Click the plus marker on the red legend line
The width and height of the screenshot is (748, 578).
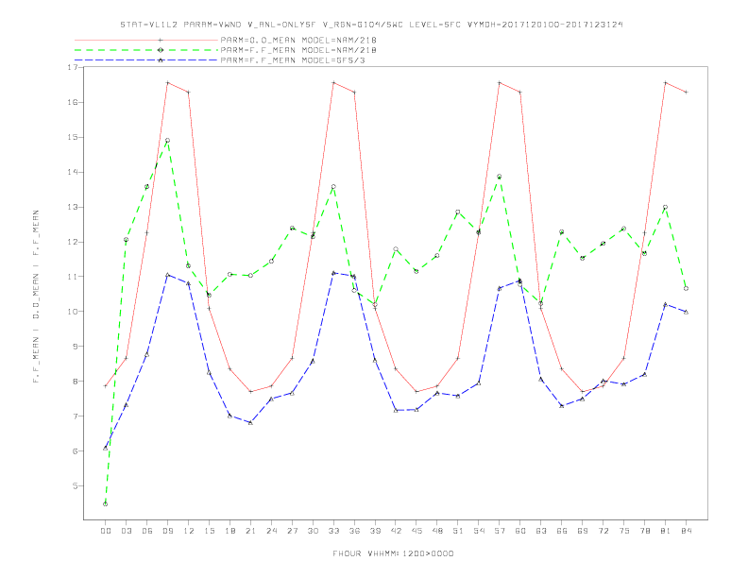tap(161, 40)
